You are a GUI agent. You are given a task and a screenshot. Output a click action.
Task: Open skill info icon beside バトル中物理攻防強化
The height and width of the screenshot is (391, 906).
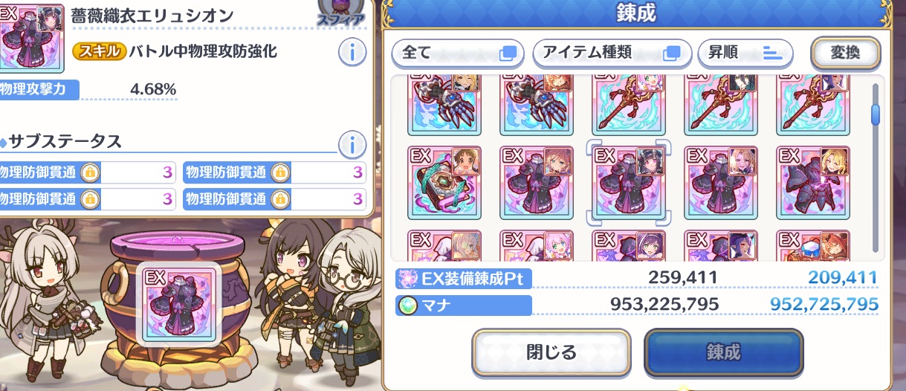[x=353, y=52]
